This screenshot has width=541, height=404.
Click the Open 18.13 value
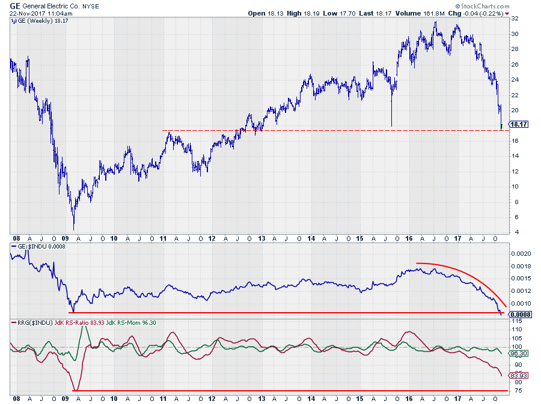266,13
